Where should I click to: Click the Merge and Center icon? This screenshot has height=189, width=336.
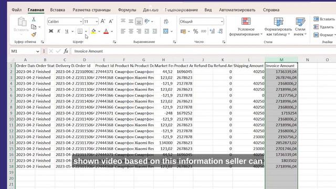pos(166,31)
